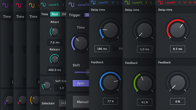Click the lavender Time knob
The height and width of the screenshot is (110, 196).
(80, 43)
